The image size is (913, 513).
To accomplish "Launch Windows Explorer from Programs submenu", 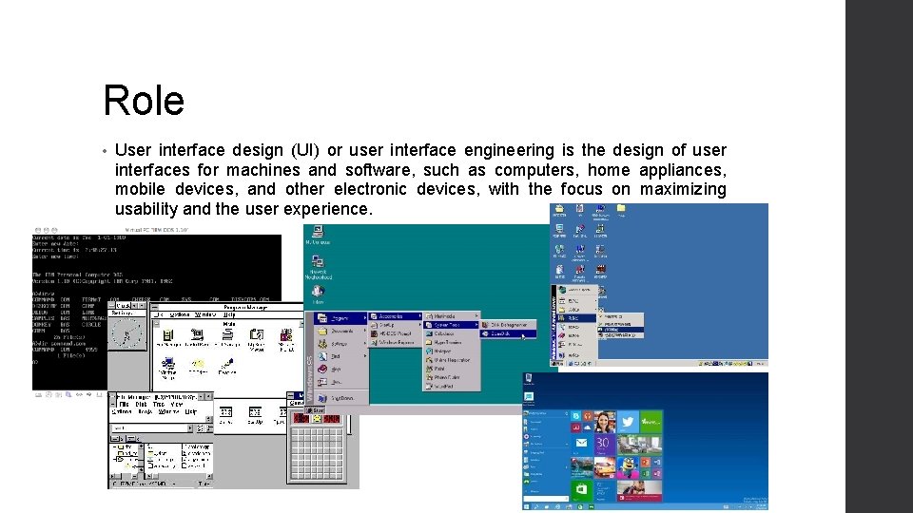I will tap(396, 343).
